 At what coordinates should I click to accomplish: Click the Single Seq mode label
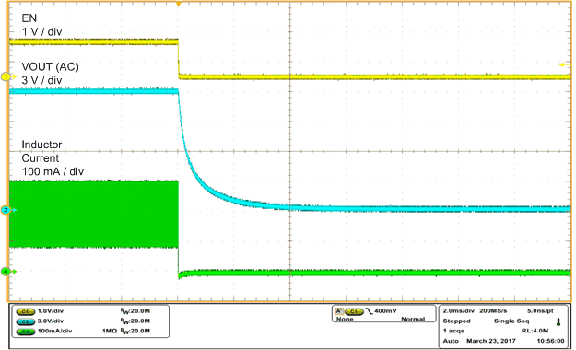click(x=511, y=321)
